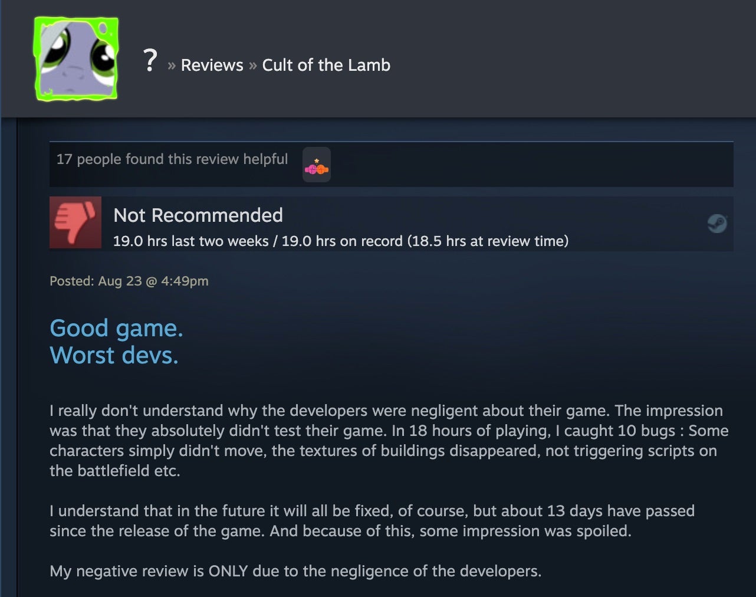This screenshot has height=597, width=756.
Task: Select the "?" username next to the avatar
Action: tap(150, 62)
